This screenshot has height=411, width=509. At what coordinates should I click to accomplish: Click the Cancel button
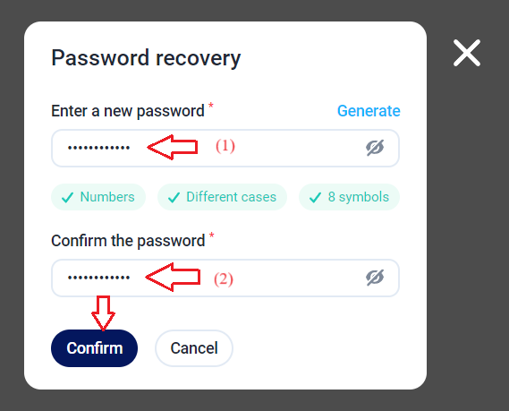pyautogui.click(x=194, y=348)
